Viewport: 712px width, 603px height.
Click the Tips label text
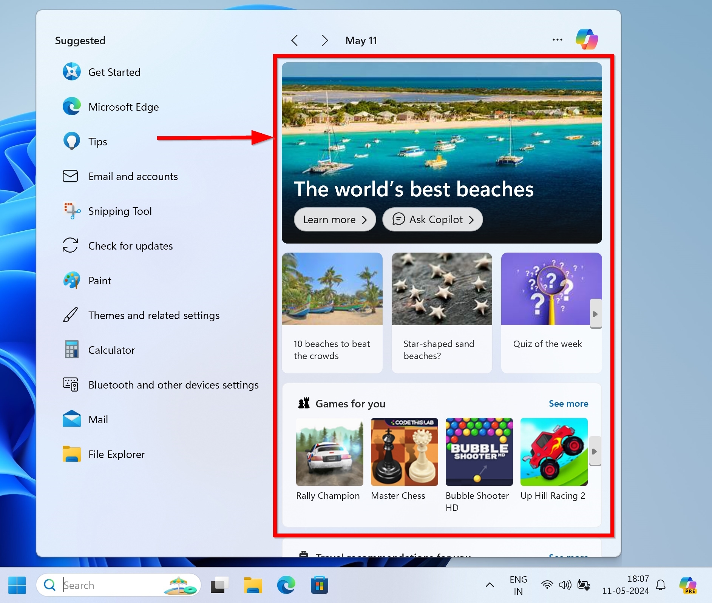(x=97, y=142)
